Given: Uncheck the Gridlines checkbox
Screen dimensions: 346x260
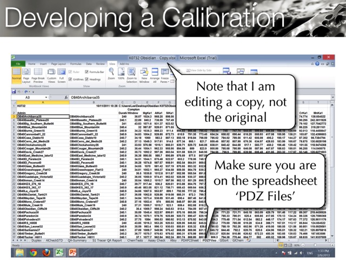Looking at the screenshot, I should 71,79.
